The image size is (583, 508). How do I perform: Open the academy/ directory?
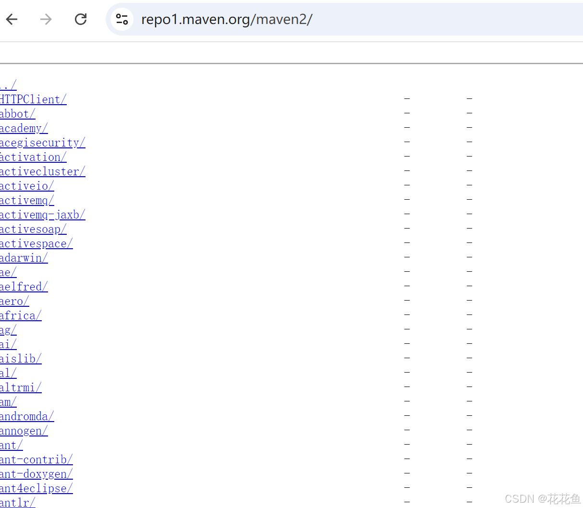pyautogui.click(x=24, y=128)
